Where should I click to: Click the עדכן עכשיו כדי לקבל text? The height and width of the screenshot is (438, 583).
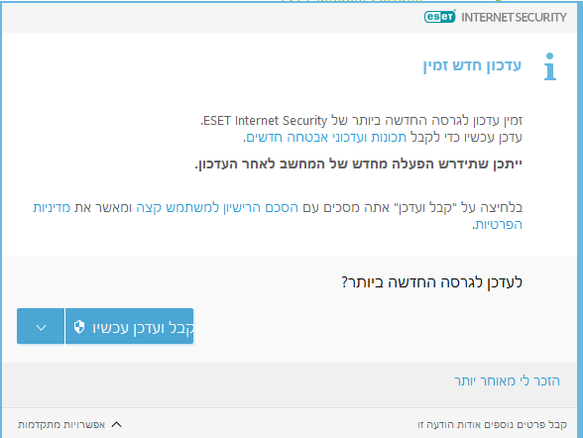pos(466,138)
